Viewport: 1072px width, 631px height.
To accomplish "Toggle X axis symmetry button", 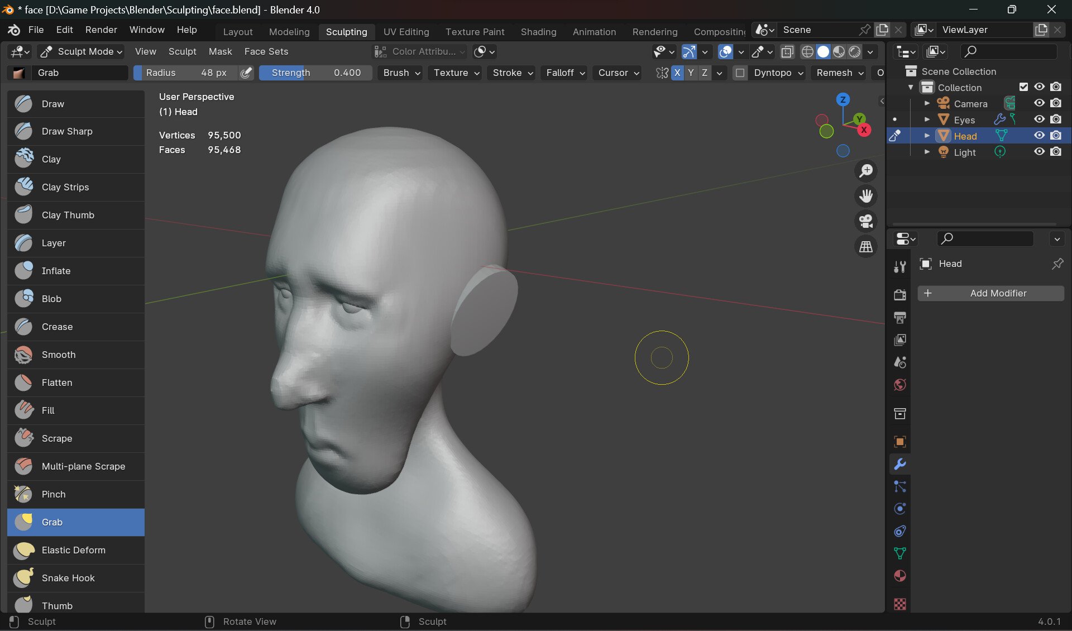I will [x=677, y=73].
